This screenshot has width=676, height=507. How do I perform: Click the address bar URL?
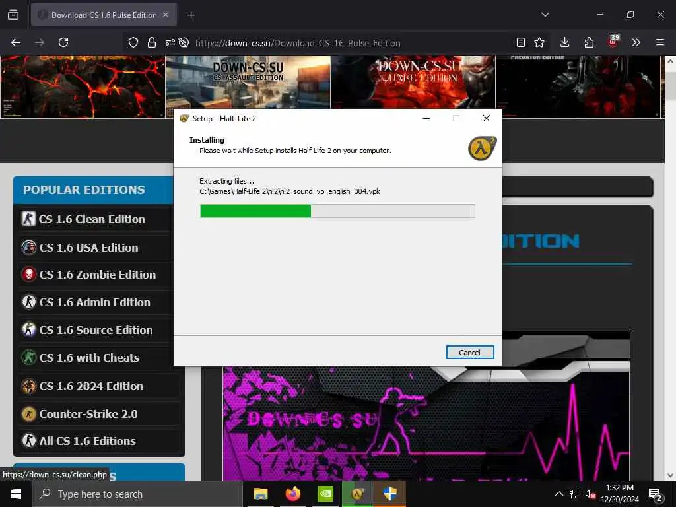click(298, 43)
